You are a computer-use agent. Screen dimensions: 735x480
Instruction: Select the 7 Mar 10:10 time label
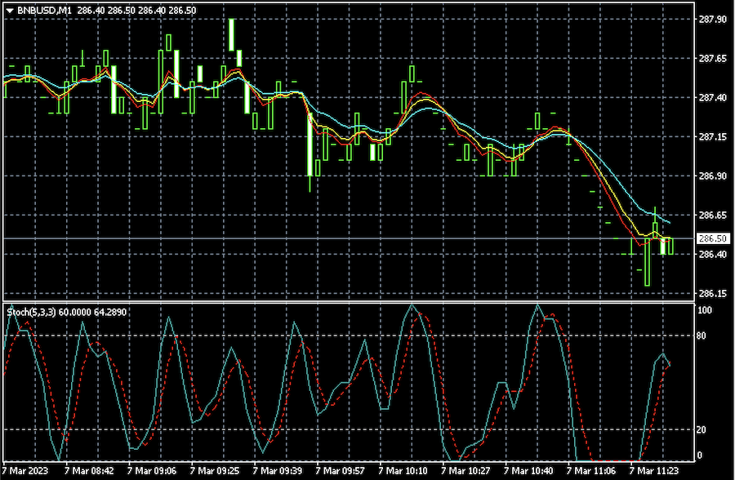point(403,470)
